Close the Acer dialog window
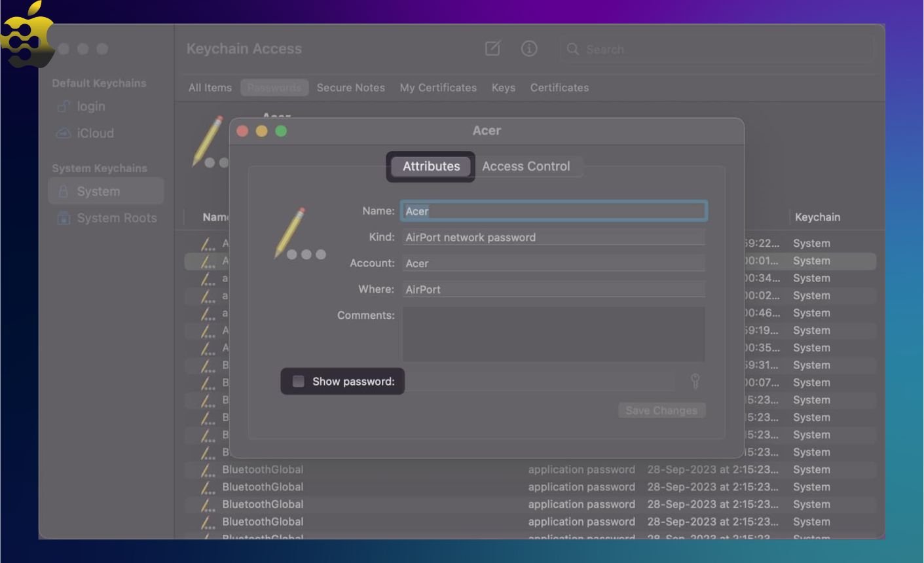 pyautogui.click(x=242, y=131)
